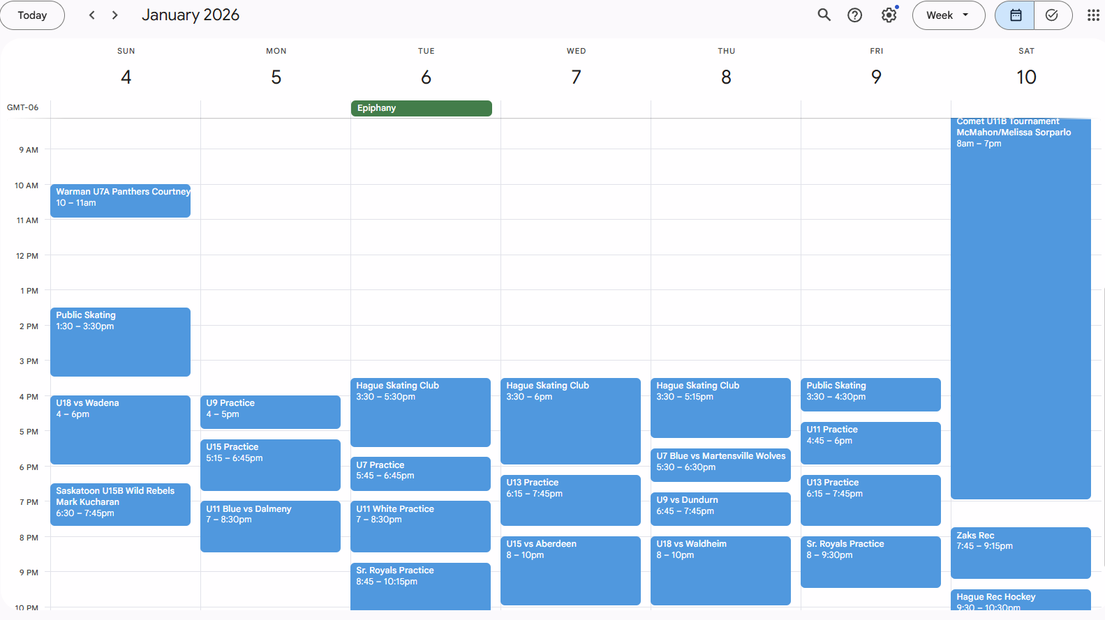Open the Support help icon
This screenshot has height=620, width=1105.
tap(854, 15)
